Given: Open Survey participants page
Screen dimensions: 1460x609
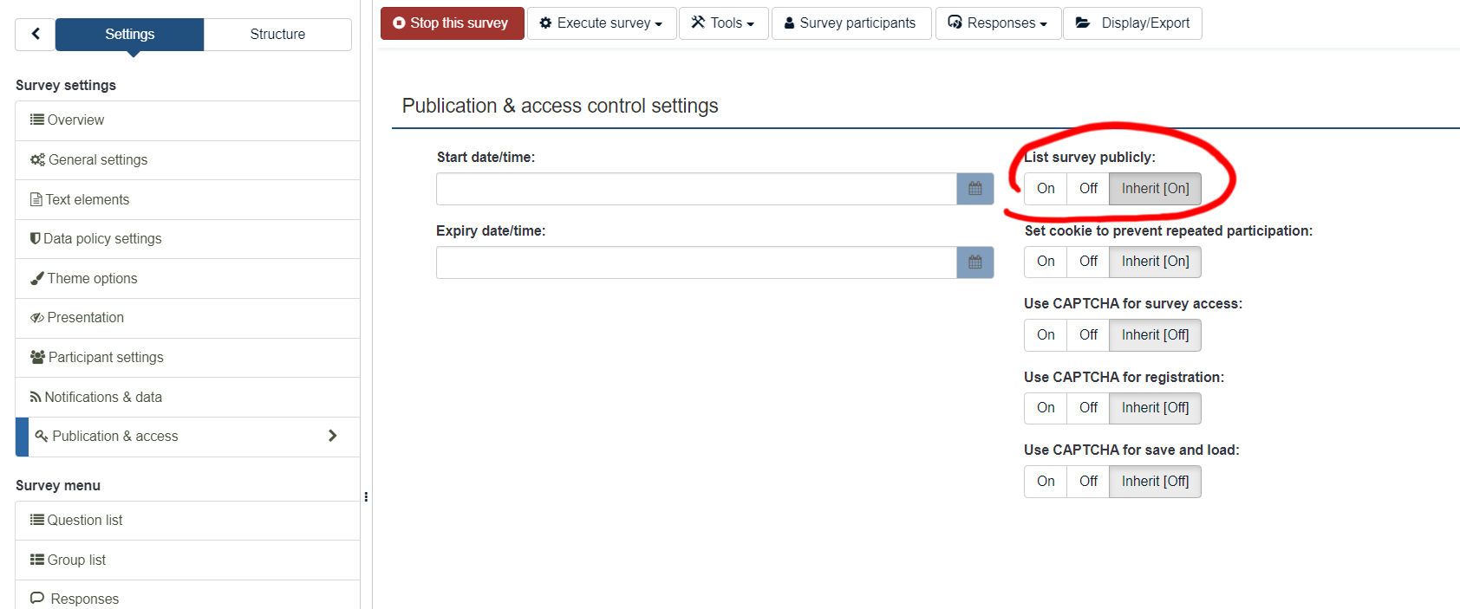Looking at the screenshot, I should [851, 23].
